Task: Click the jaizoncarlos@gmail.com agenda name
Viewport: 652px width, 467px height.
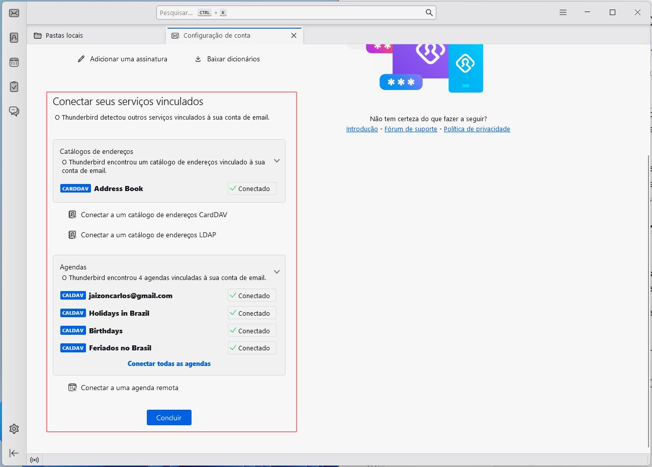Action: tap(131, 296)
